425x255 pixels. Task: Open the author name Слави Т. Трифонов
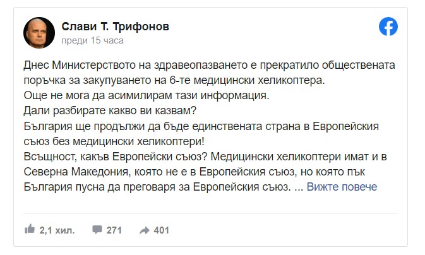click(x=116, y=27)
